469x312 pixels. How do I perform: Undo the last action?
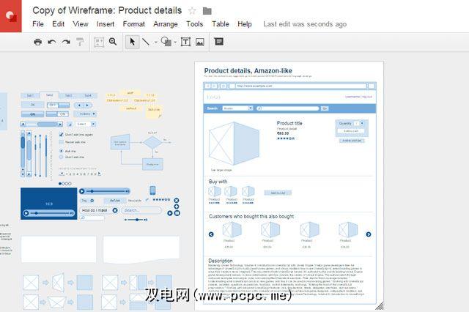point(52,42)
